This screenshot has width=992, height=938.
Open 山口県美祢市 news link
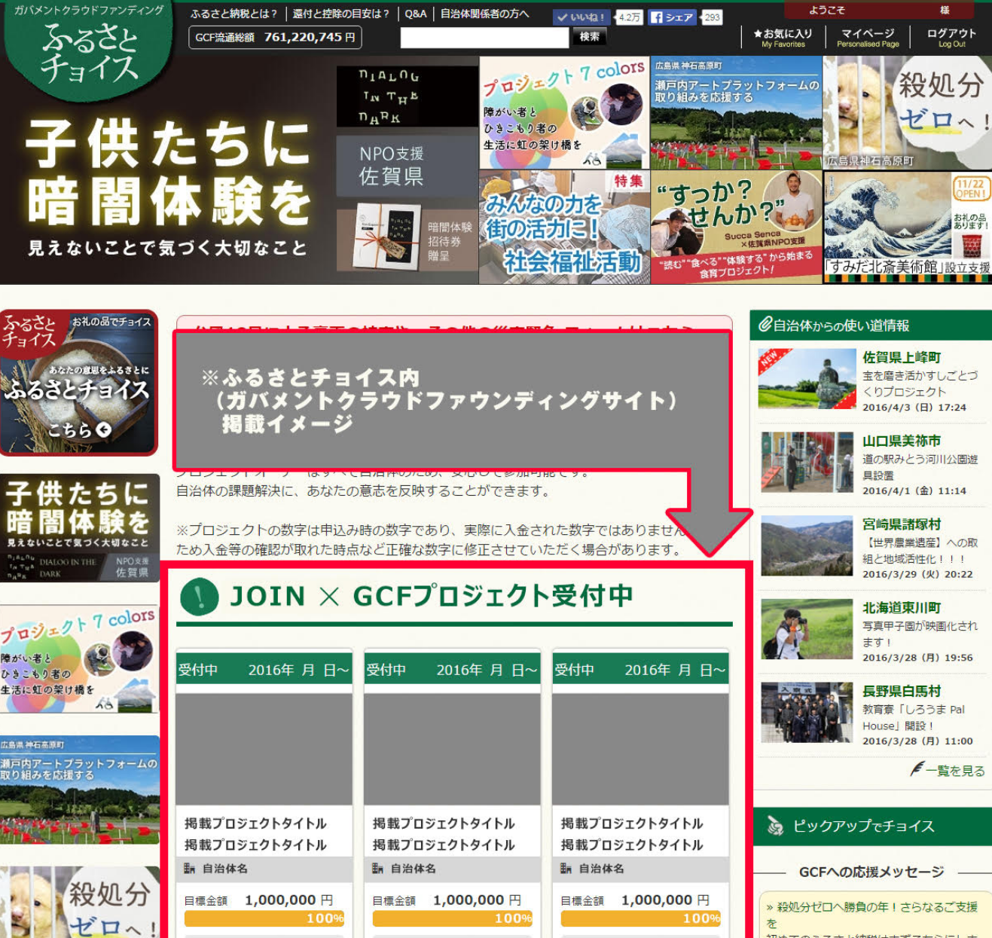coord(902,441)
